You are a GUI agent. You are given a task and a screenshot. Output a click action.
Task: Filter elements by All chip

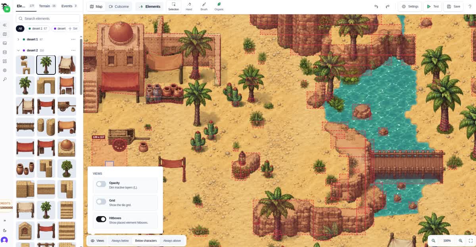click(20, 28)
